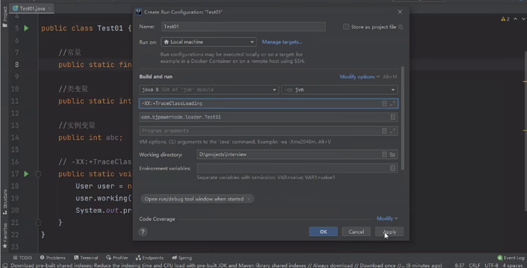
Task: Go to previous highlighted error arrow
Action: pos(515,19)
